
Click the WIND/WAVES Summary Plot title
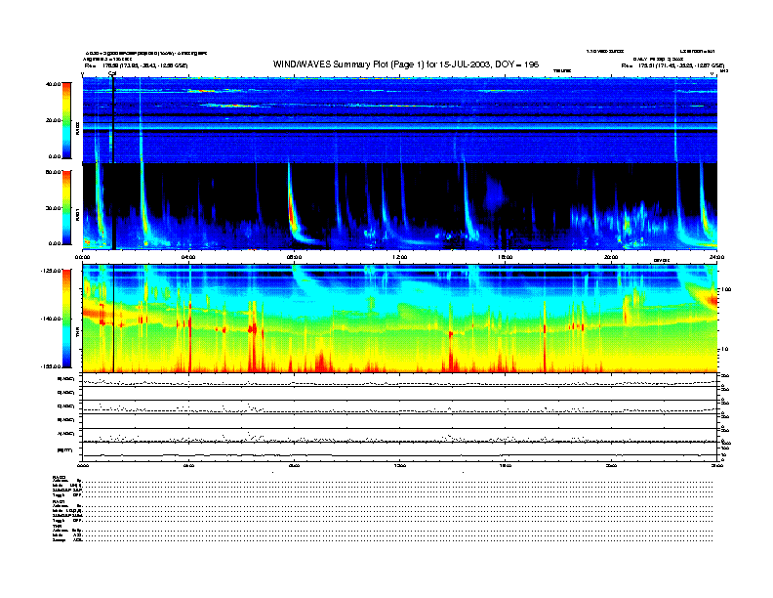click(x=406, y=64)
